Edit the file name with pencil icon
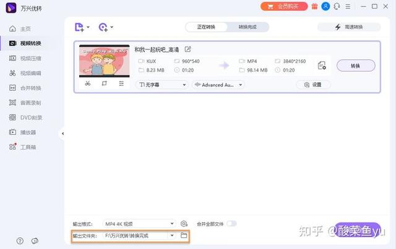 coord(187,49)
